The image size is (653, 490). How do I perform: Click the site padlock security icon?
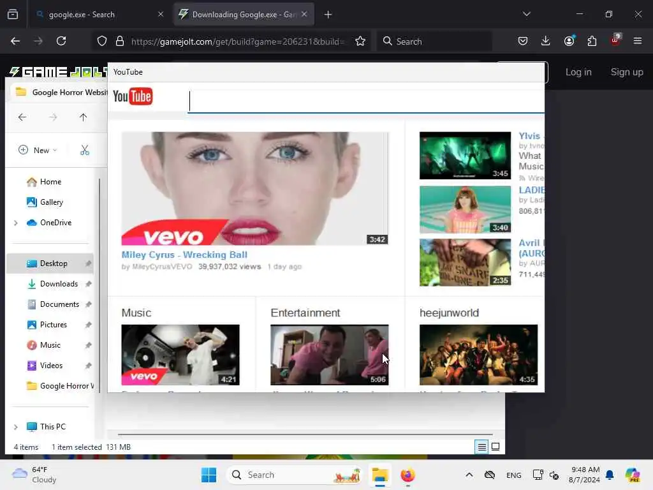[120, 41]
